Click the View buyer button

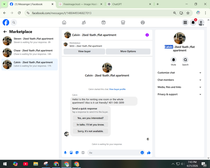point(84,51)
